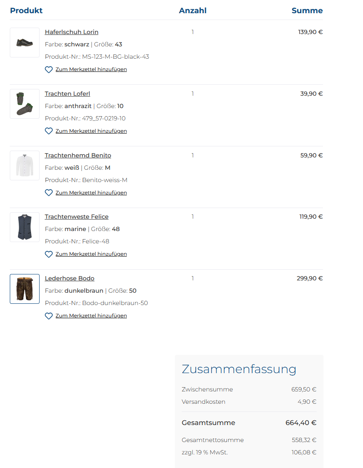Viewport: 363px width, 468px height.
Task: Click heart icon for Lederhose Bodo
Action: [x=49, y=316]
